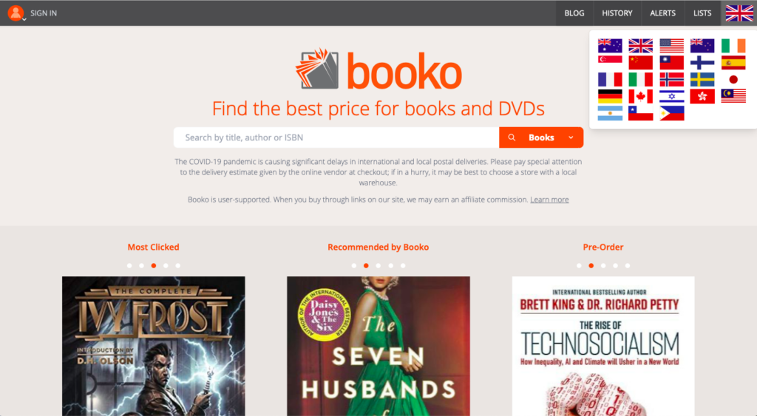The height and width of the screenshot is (416, 757).
Task: Pick the Israel flag
Action: pos(671,97)
